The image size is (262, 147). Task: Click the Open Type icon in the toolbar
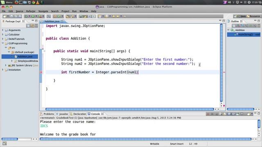point(68,16)
